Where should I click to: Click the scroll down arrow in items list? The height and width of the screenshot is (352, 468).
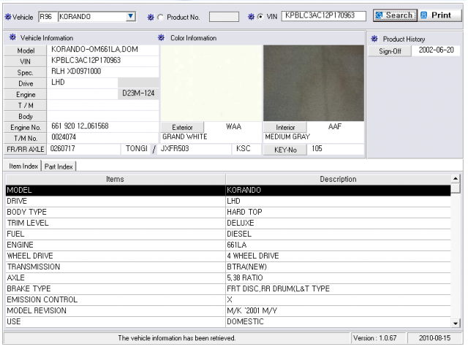456,323
